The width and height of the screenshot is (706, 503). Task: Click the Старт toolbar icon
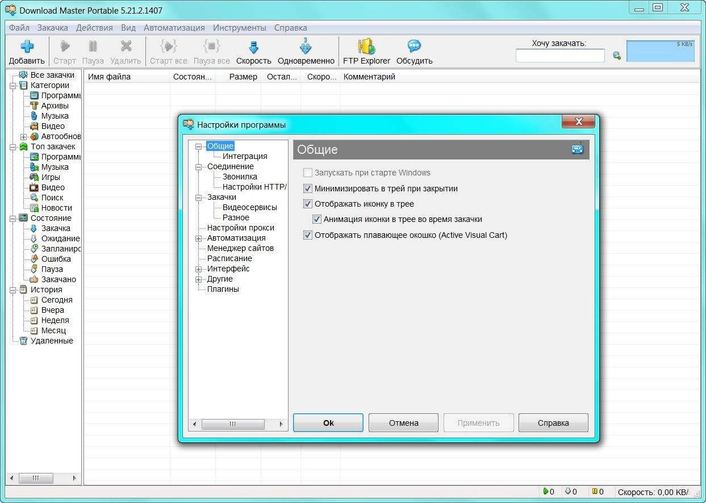point(65,46)
